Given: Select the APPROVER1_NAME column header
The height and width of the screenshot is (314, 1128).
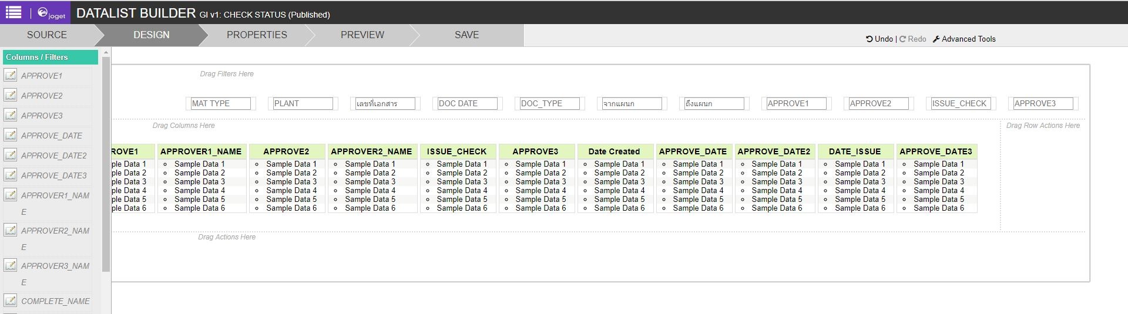Looking at the screenshot, I should click(201, 151).
